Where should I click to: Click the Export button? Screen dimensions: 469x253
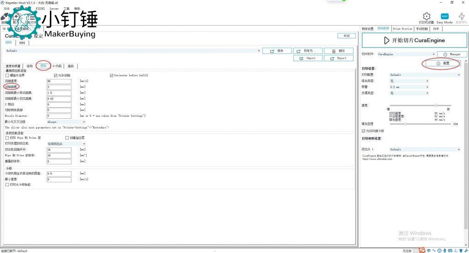338,58
